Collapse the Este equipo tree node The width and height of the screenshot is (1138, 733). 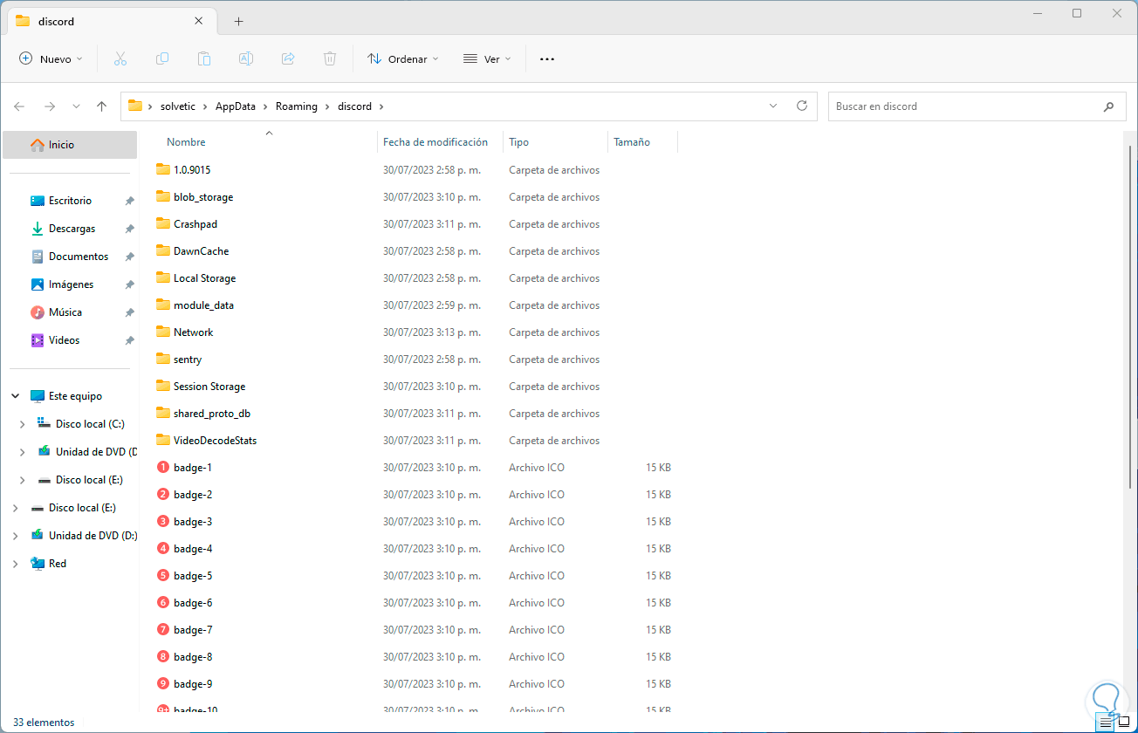click(16, 396)
